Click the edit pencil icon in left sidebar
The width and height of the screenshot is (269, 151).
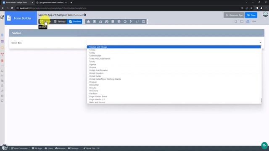pos(2,17)
